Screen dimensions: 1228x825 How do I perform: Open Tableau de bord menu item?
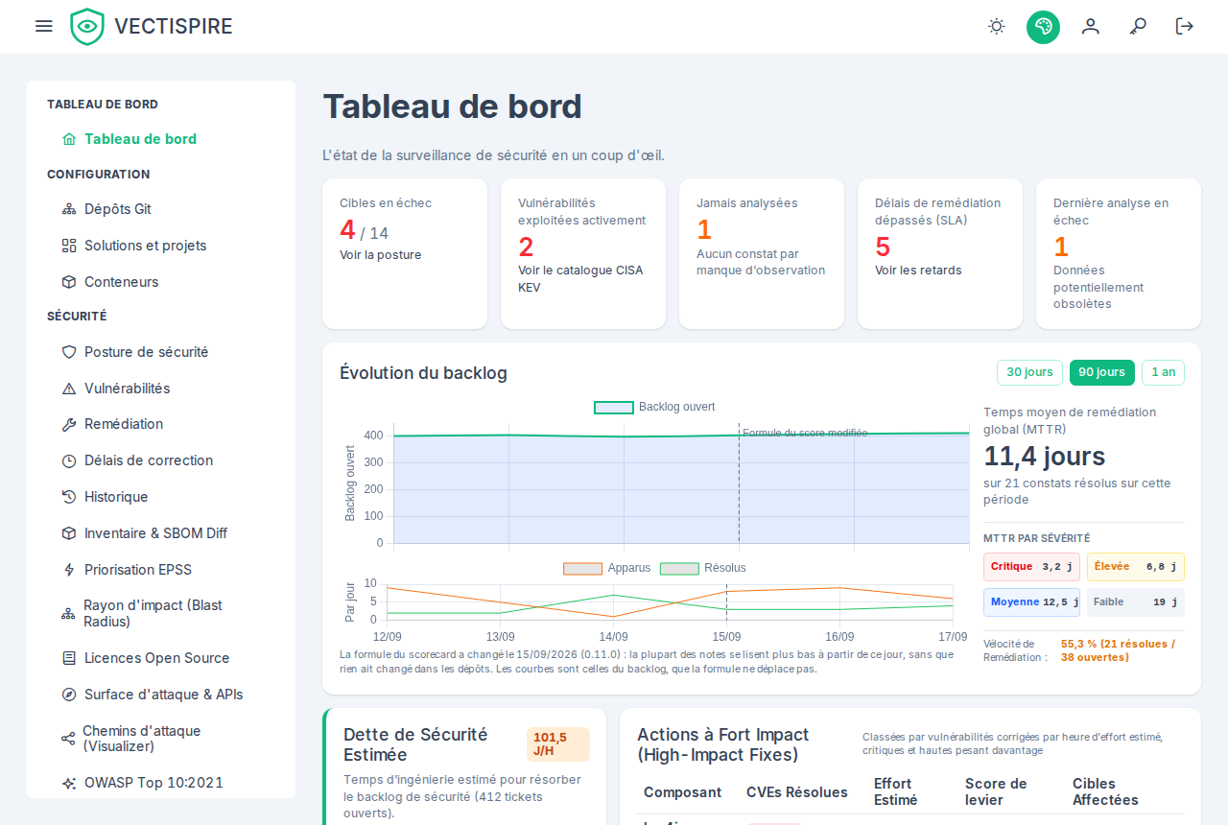[161, 139]
